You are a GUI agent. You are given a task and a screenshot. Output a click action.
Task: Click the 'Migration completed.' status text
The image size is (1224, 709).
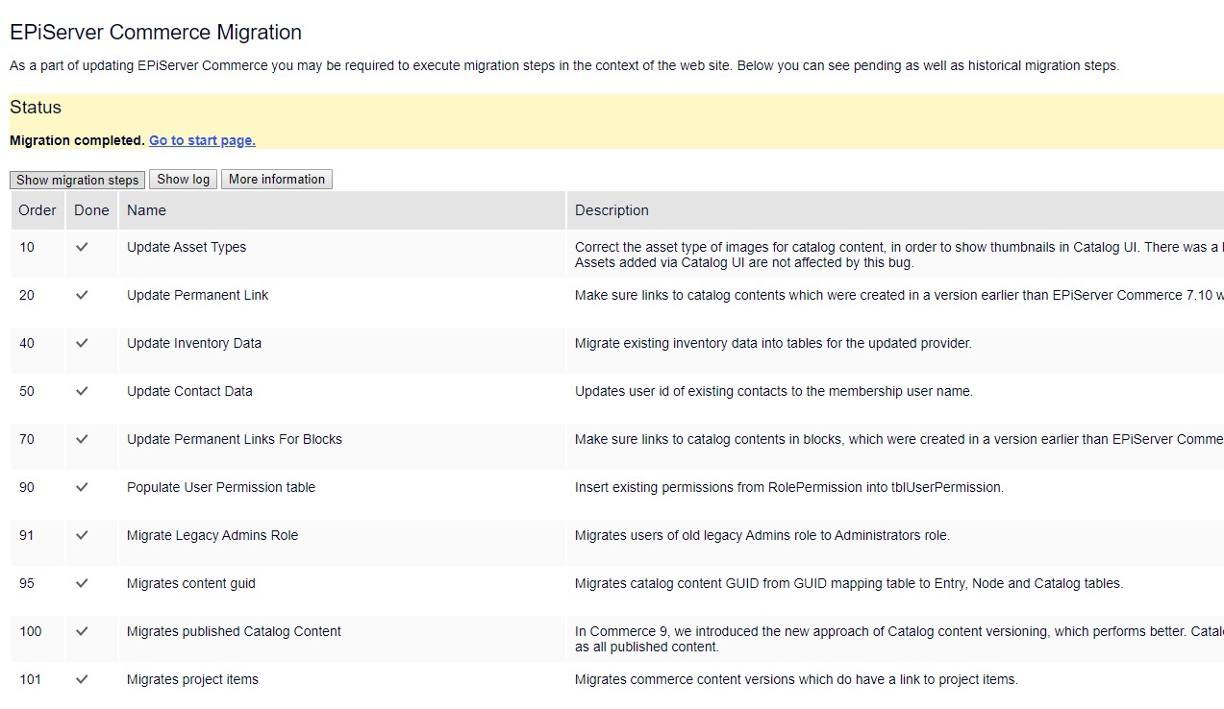point(77,140)
